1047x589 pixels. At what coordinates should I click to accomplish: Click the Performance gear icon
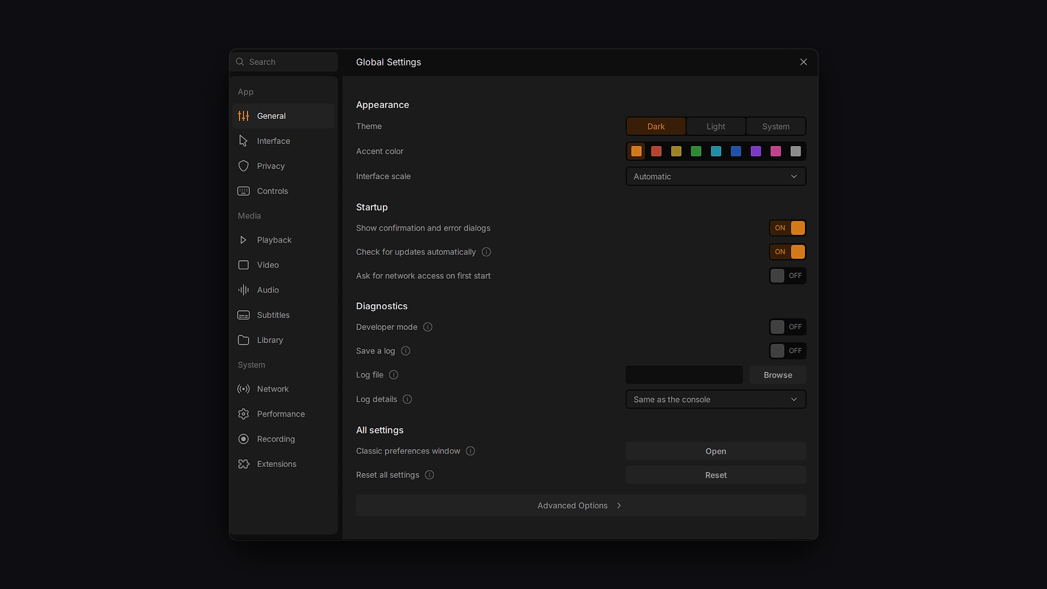coord(243,414)
